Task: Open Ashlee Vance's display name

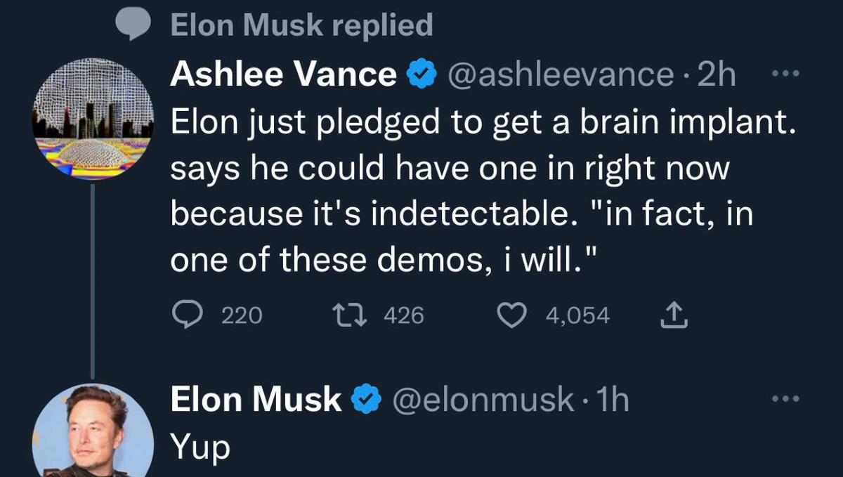Action: click(283, 74)
